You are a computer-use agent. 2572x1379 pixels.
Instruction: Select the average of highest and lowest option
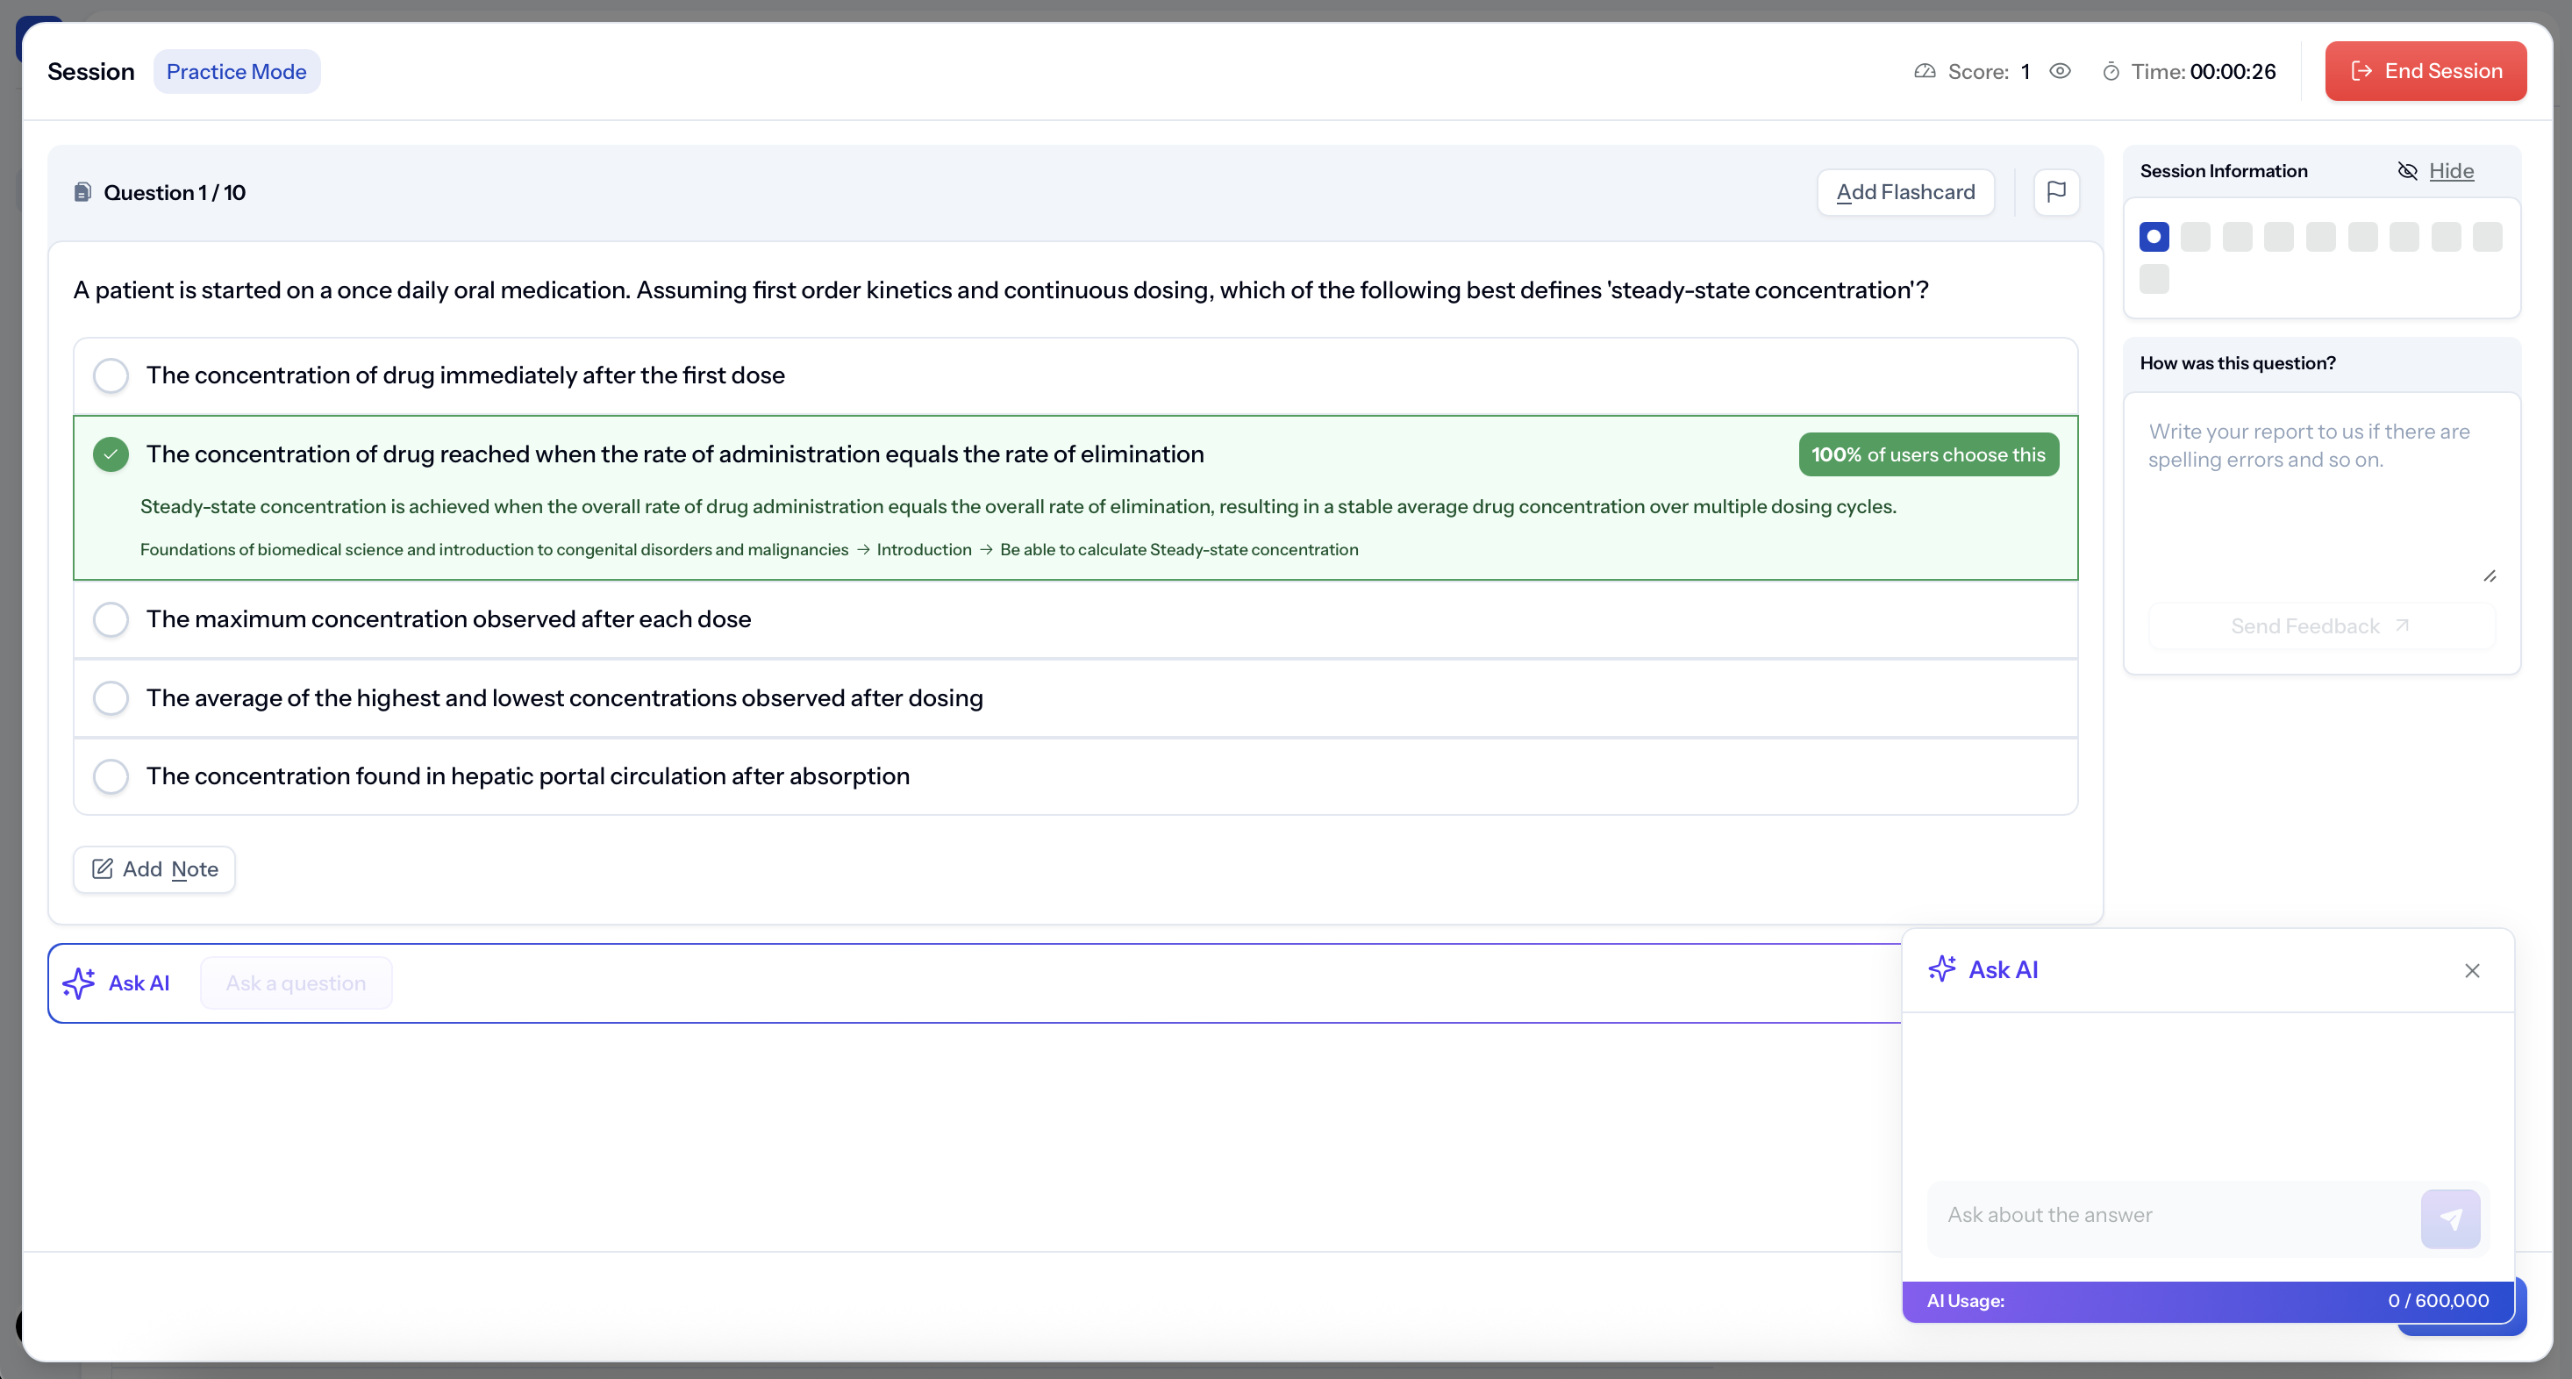111,698
